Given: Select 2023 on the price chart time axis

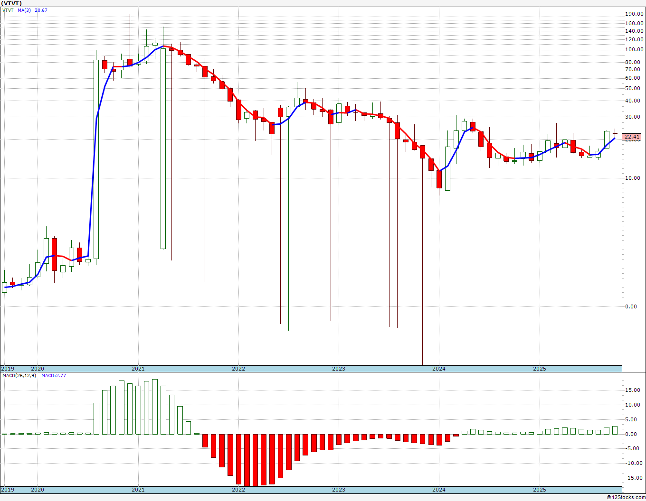Looking at the screenshot, I should coord(338,369).
